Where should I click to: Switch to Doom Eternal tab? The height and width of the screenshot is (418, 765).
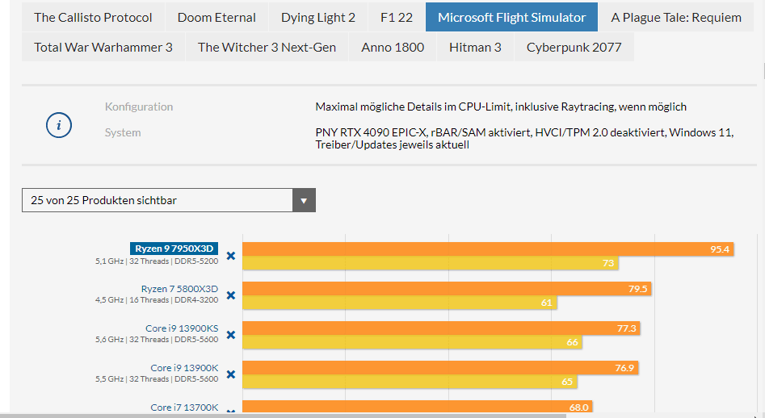click(x=216, y=17)
